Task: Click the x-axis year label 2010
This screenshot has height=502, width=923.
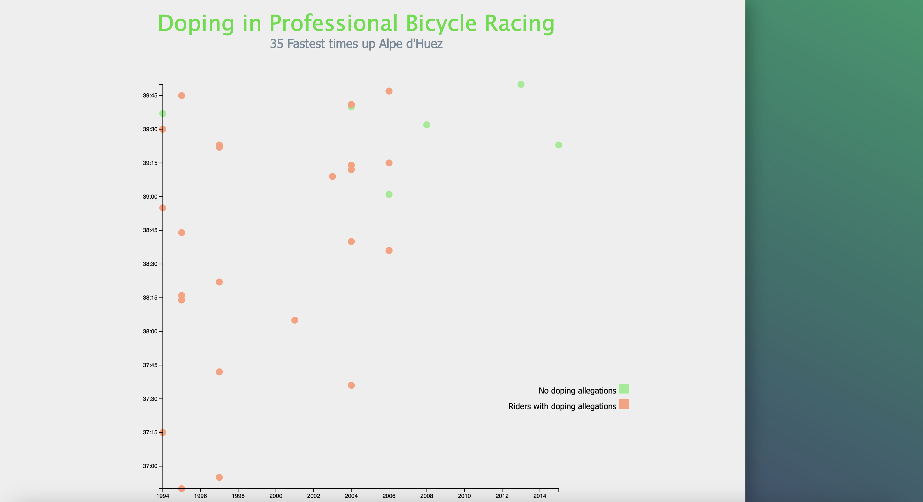Action: coord(464,496)
